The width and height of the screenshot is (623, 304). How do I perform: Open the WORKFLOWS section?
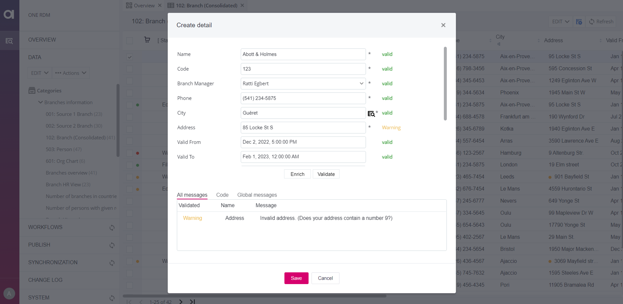pos(45,227)
